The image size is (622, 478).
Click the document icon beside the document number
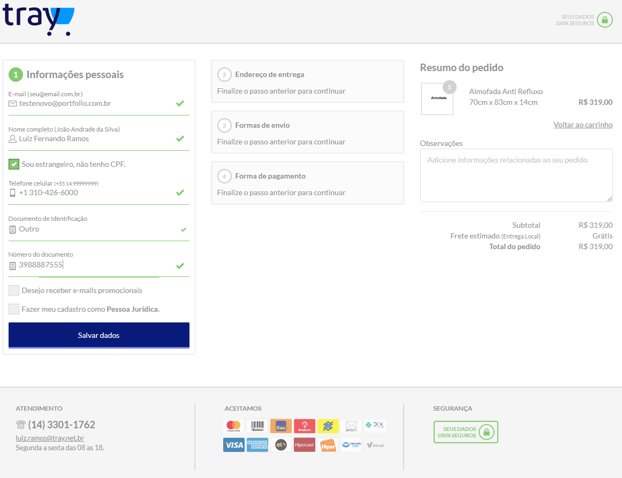coord(12,266)
